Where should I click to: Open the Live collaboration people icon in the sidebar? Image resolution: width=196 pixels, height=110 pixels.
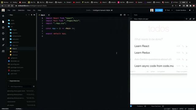click(3, 51)
